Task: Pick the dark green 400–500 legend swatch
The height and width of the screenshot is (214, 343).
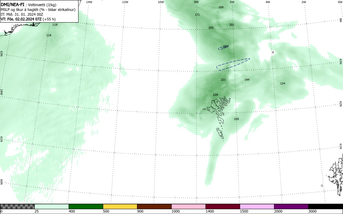Action: click(86, 206)
